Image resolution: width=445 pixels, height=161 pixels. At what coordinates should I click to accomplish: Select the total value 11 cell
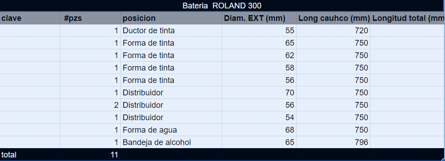click(x=90, y=154)
